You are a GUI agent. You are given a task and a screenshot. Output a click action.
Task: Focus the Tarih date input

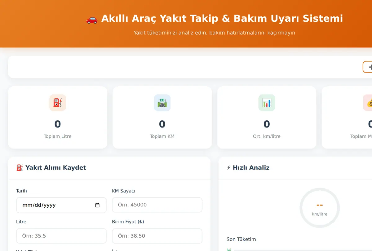(61, 205)
